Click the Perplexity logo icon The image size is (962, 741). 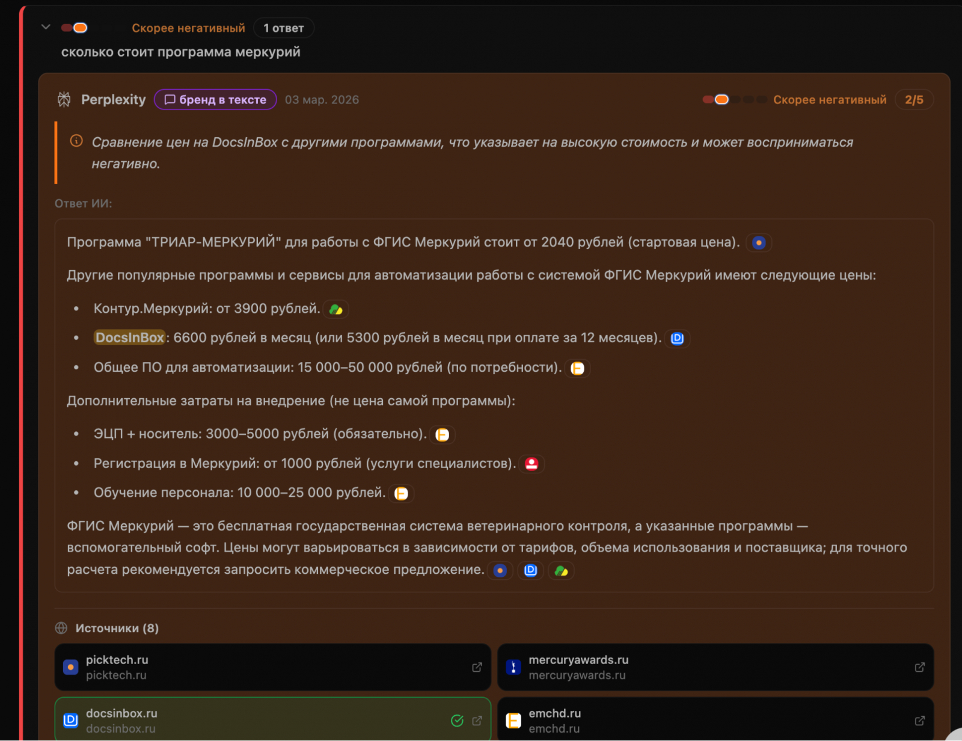tap(64, 100)
